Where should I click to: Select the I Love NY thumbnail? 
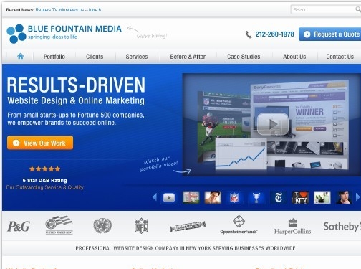[x=300, y=197]
